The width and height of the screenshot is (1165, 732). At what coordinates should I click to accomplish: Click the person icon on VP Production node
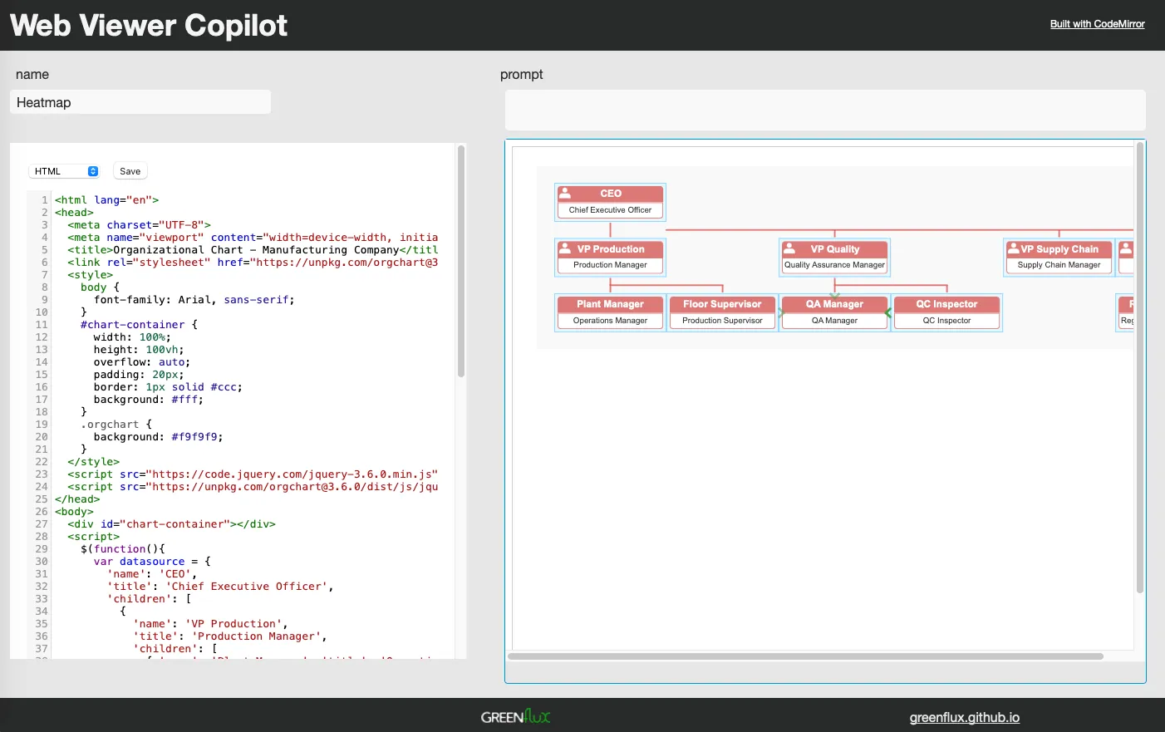pos(565,248)
